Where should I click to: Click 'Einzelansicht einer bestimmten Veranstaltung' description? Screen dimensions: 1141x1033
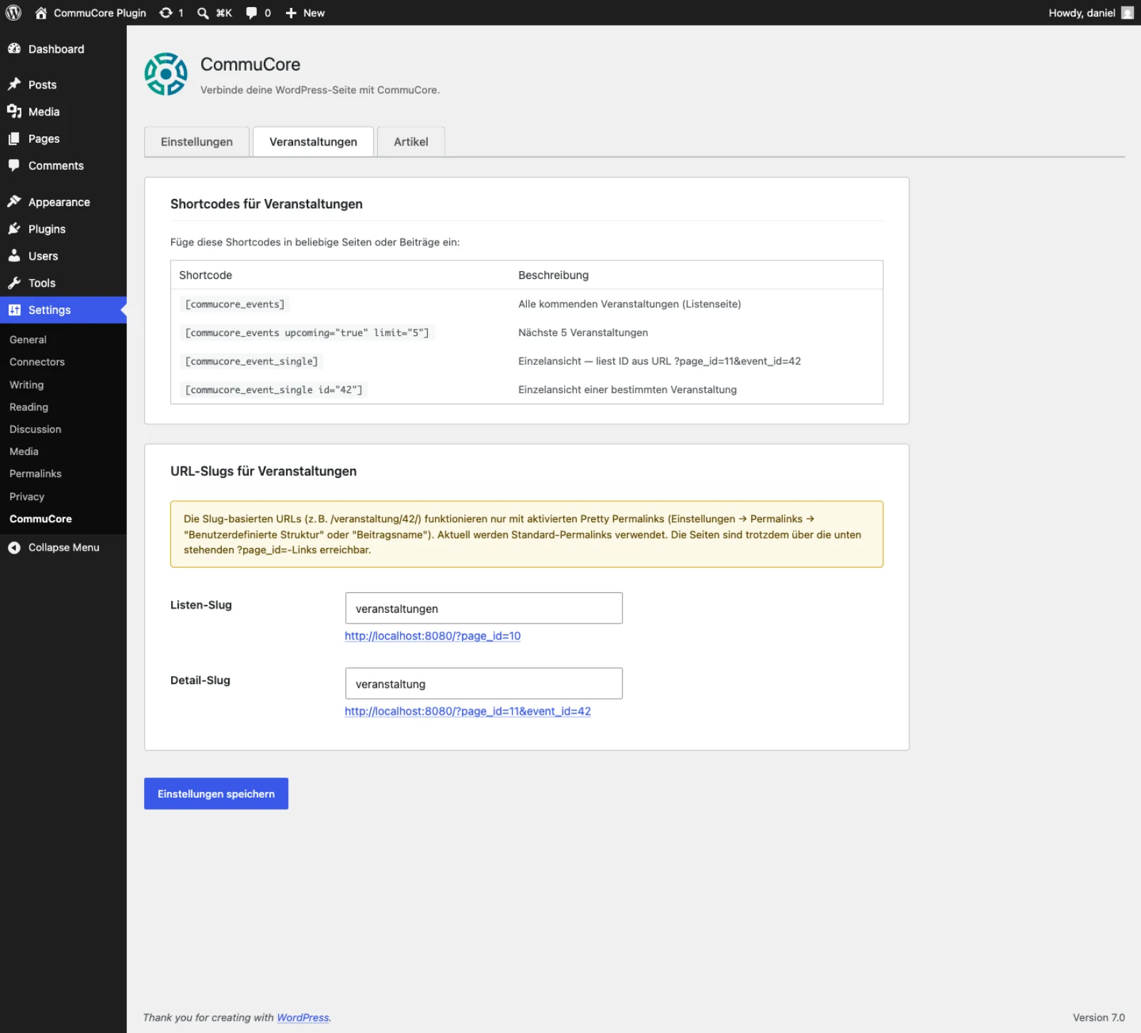pos(628,390)
